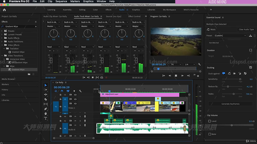Collapse the Video Transitions folder
Viewport: 257px width, 144px height.
click(x=2, y=55)
